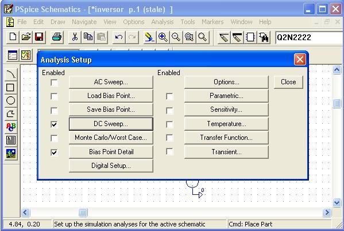
Task: Open the DC Sweep settings button
Action: click(x=111, y=124)
